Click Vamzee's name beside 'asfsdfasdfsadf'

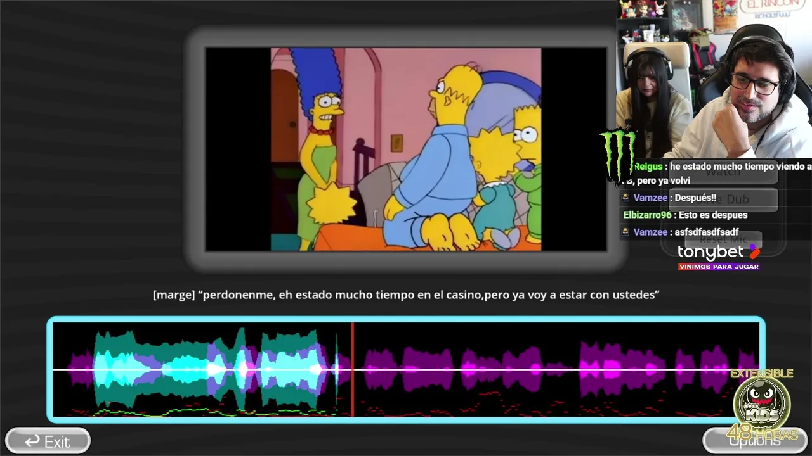pos(650,232)
